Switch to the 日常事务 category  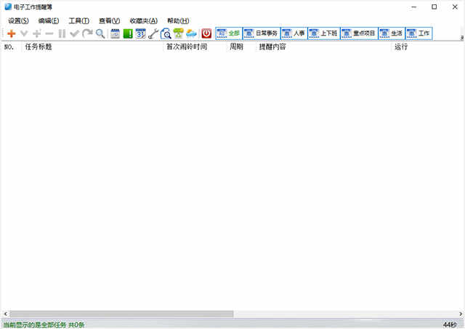[x=261, y=33]
